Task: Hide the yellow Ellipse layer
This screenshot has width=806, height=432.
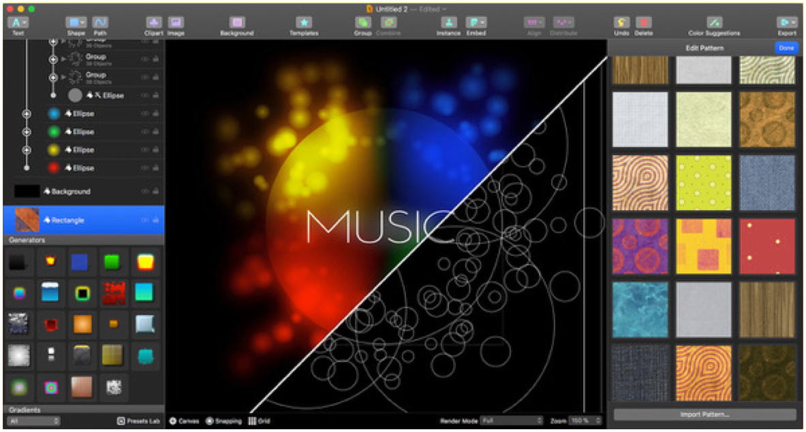Action: coord(146,150)
